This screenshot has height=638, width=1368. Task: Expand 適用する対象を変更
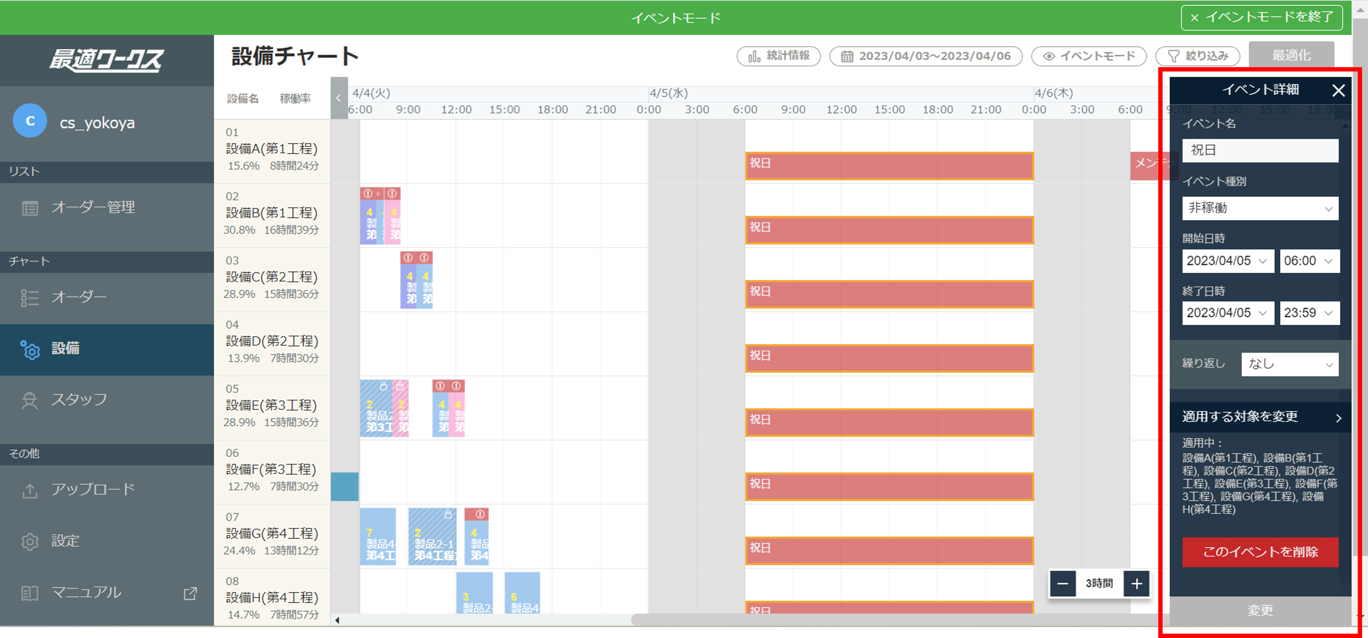1260,417
